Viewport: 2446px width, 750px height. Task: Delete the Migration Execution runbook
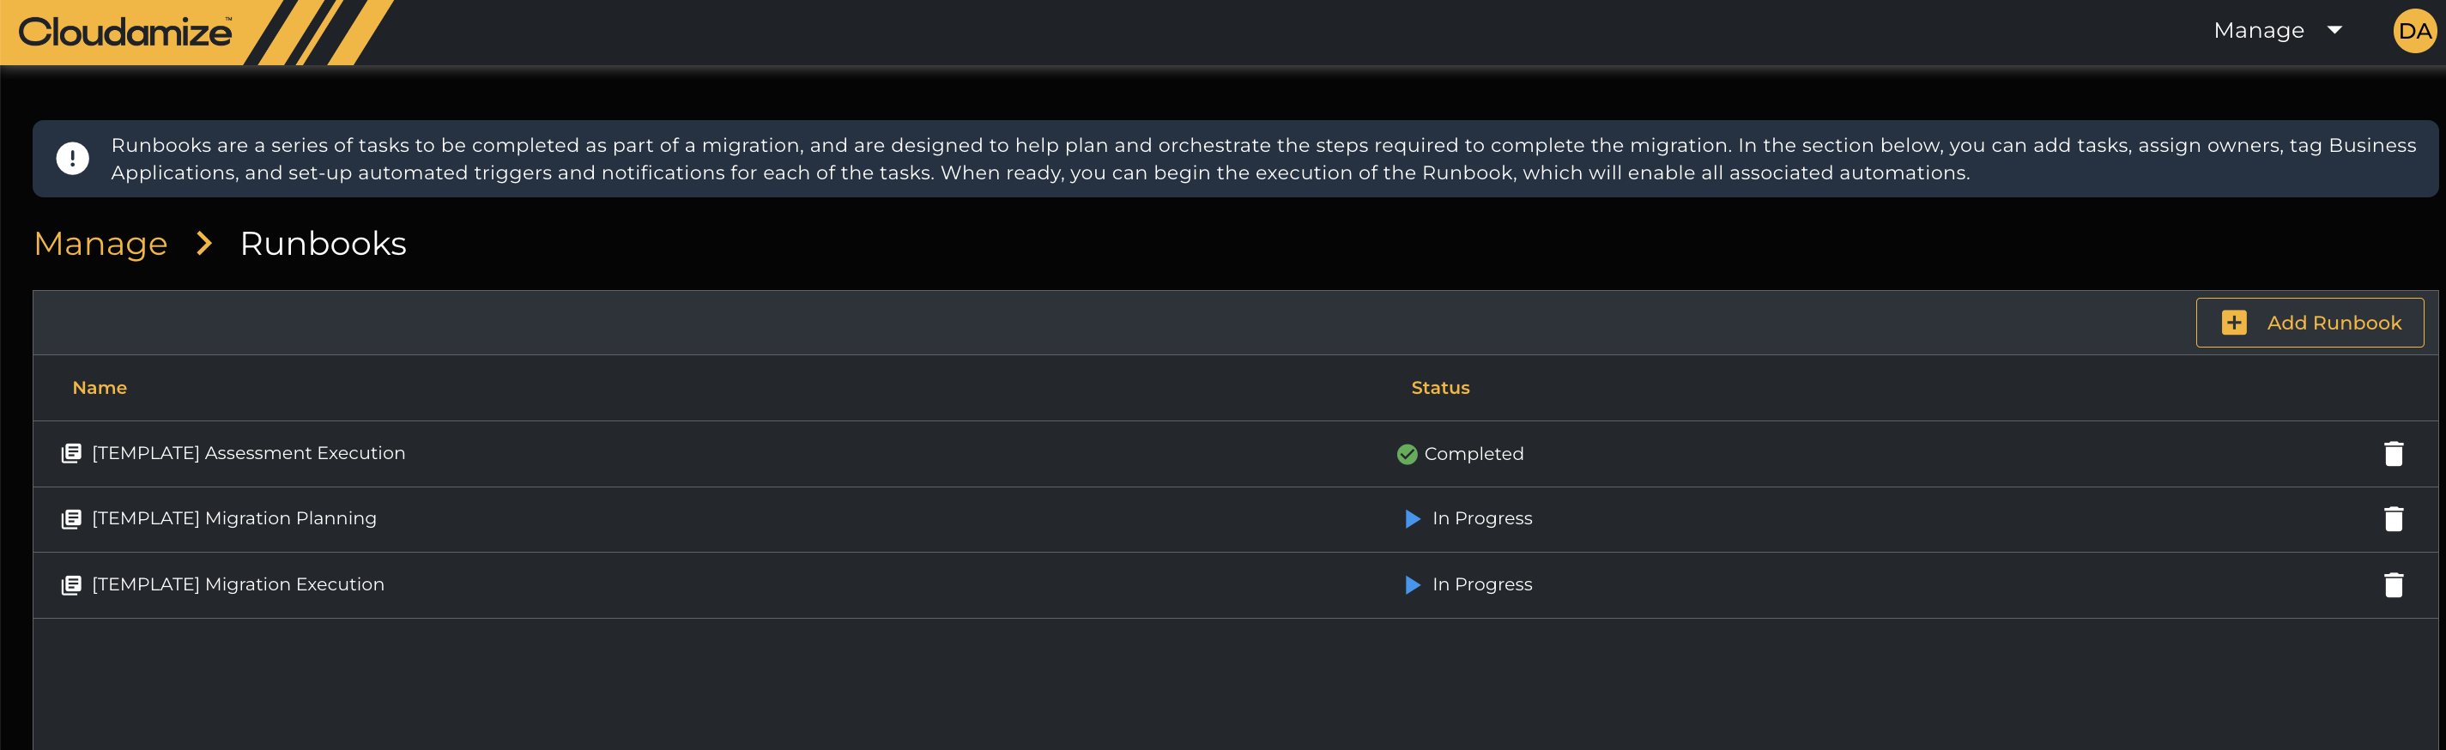coord(2393,584)
